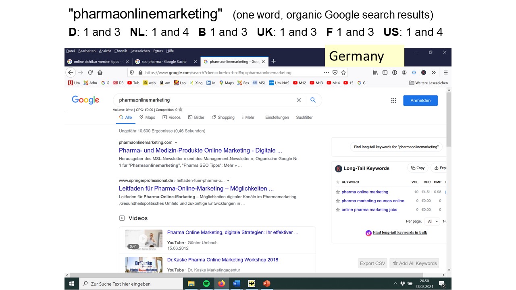Viewport: 516px width, 290px height.
Task: Open the Firefox hamburger menu
Action: coord(446,72)
